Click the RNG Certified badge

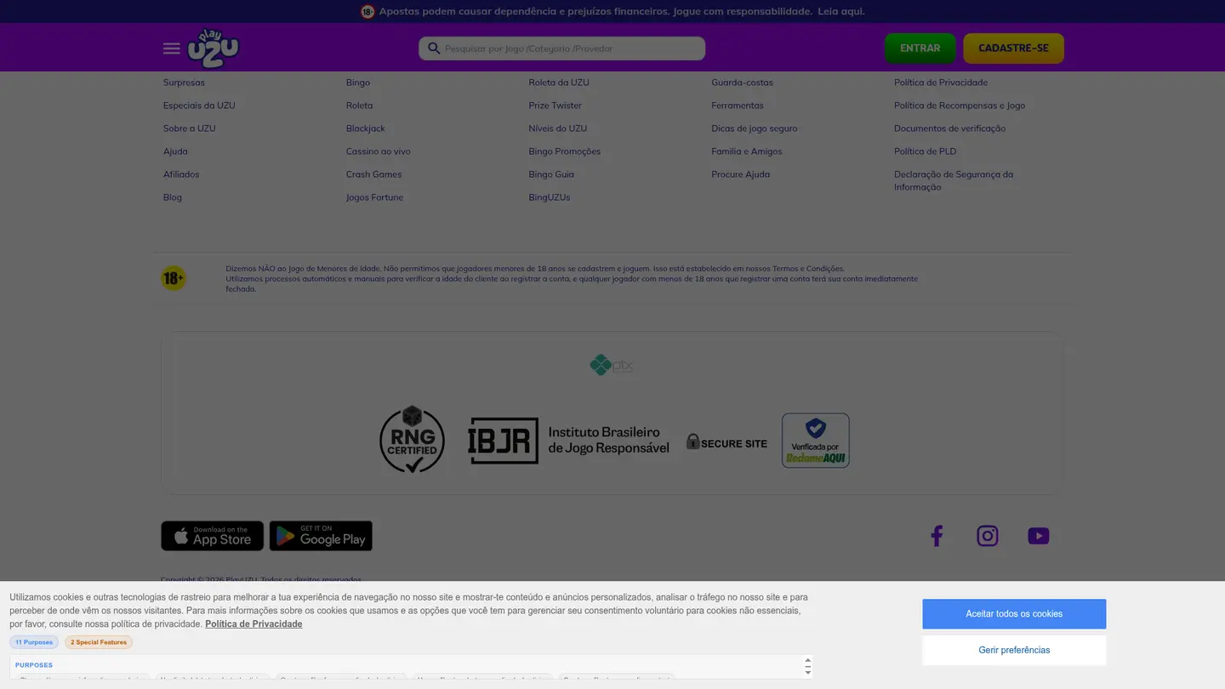click(x=412, y=439)
